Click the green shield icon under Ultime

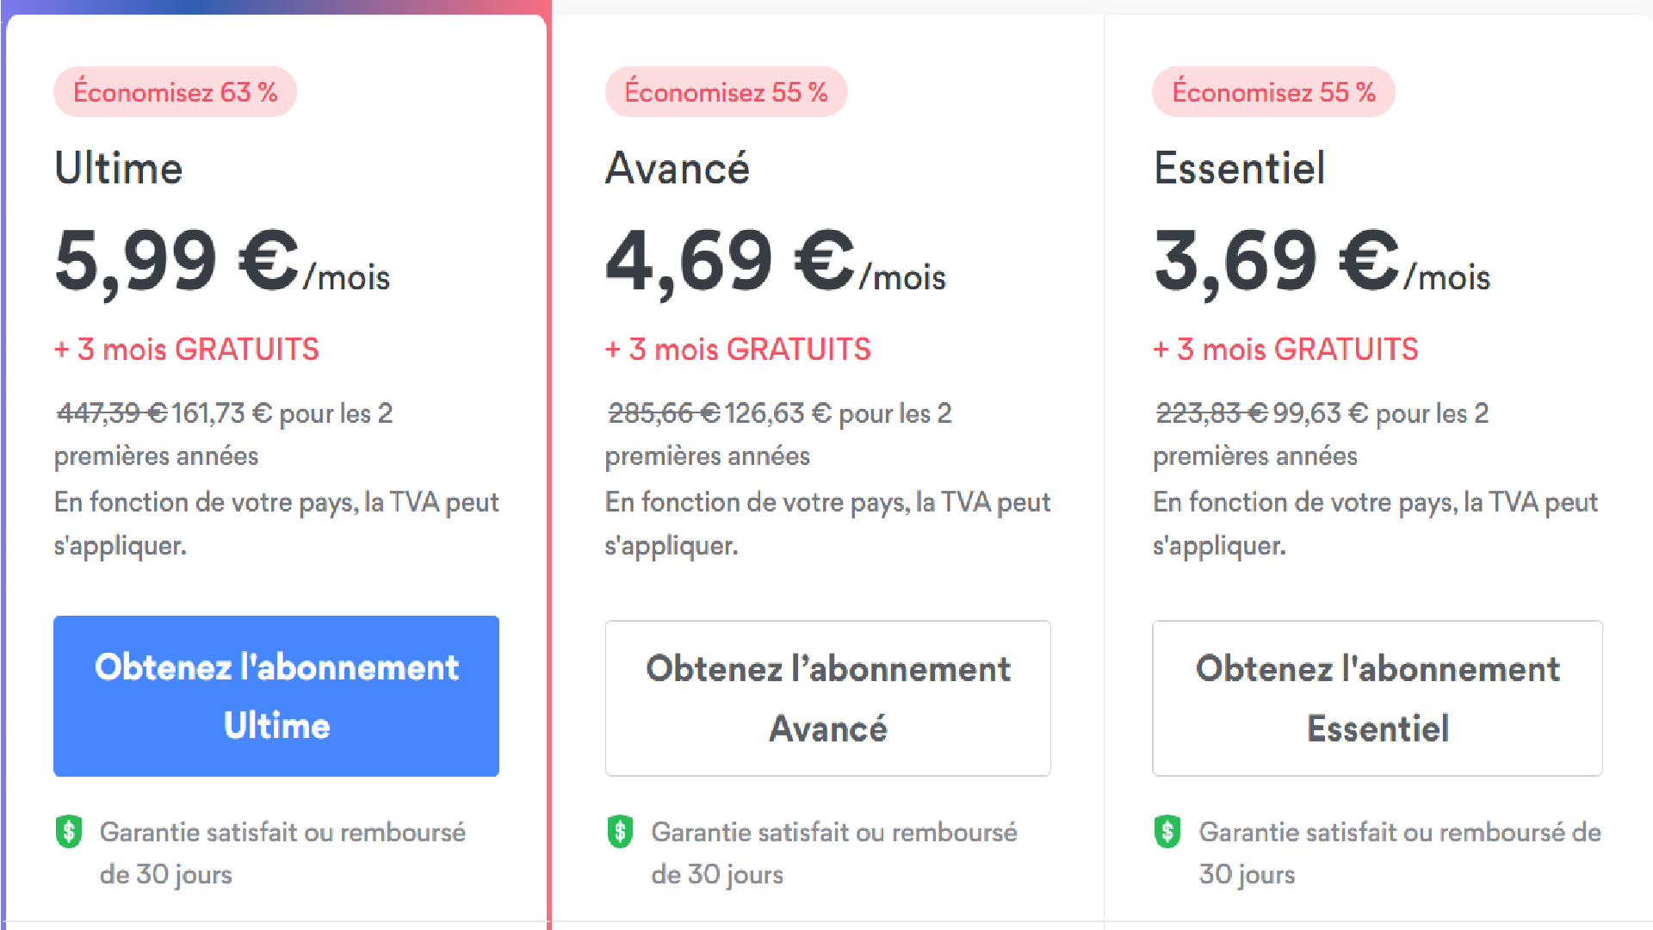69,832
